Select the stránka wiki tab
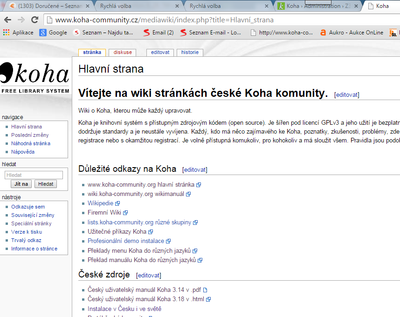Image resolution: width=400 pixels, height=317 pixels. [92, 52]
